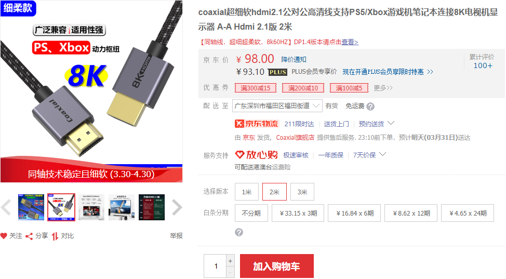Click the installment help question mark
506x279 pixels.
239,232
